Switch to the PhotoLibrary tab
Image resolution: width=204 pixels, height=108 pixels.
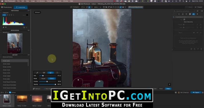point(7,7)
